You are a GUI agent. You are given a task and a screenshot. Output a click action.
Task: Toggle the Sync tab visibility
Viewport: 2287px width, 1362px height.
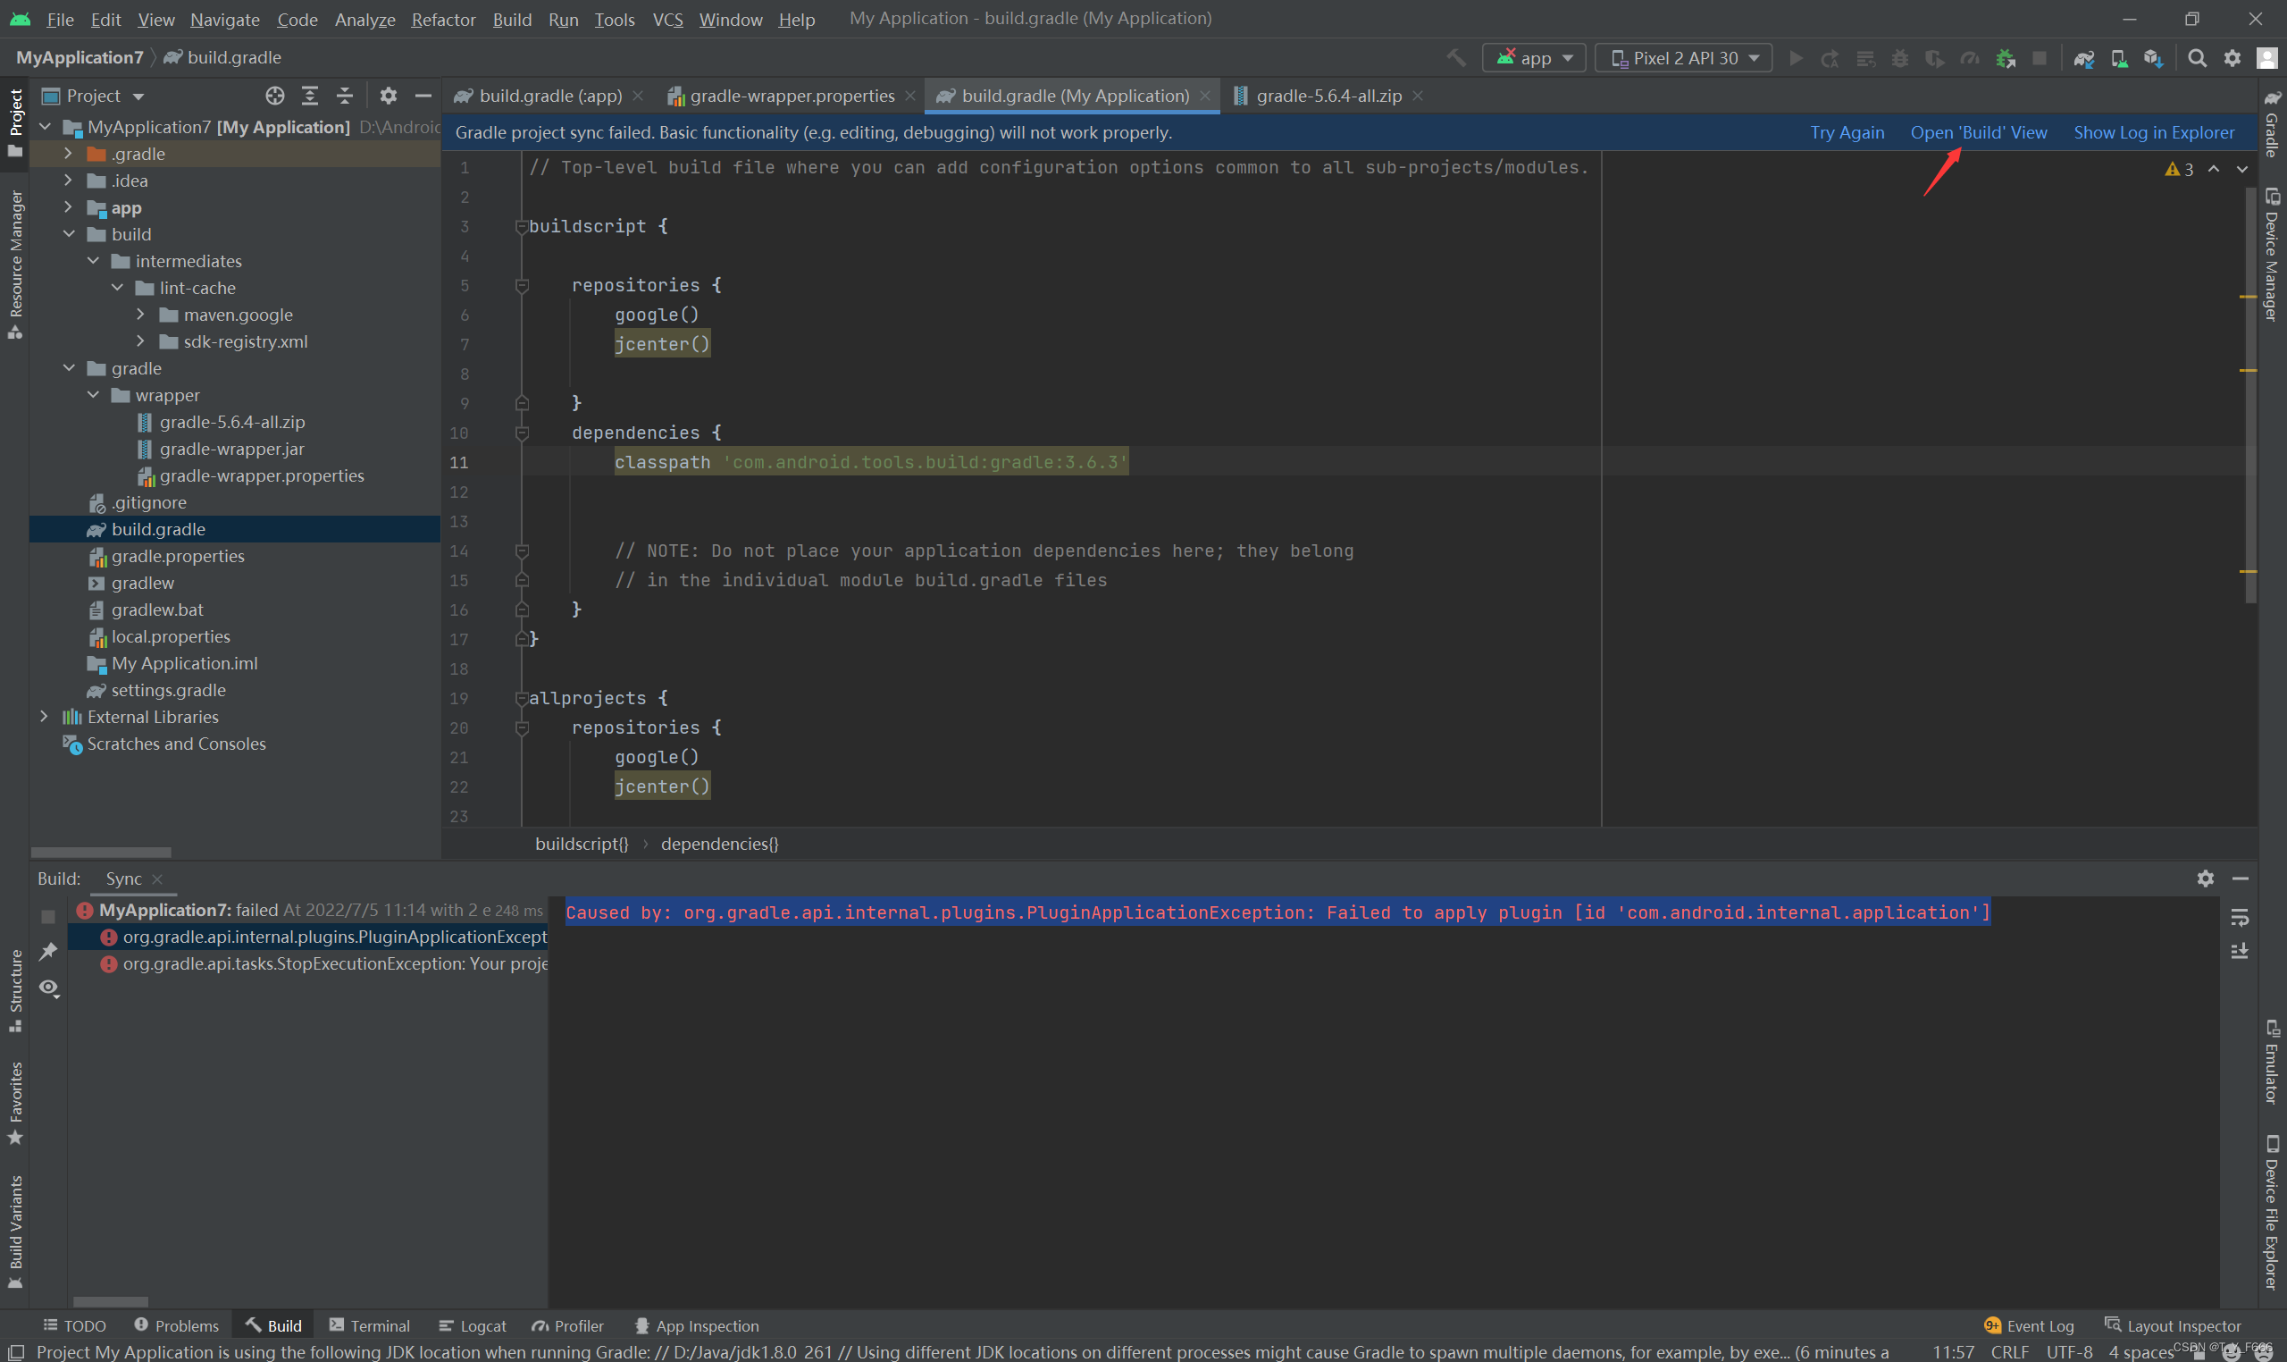coord(157,878)
